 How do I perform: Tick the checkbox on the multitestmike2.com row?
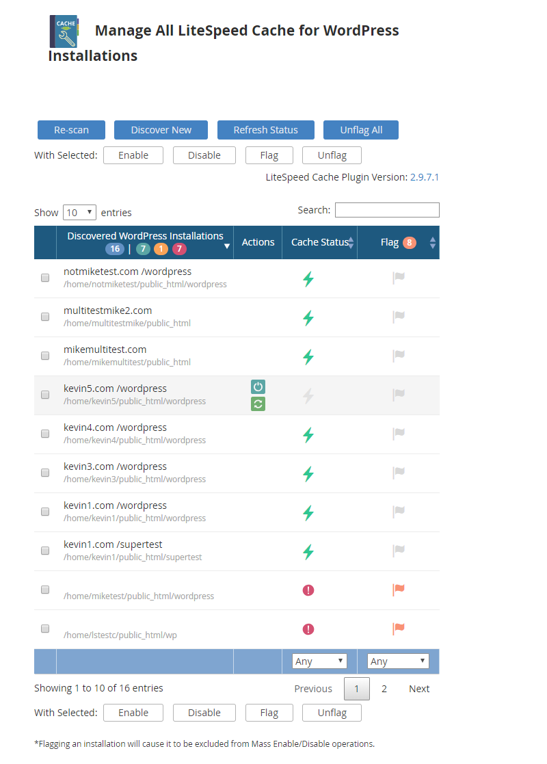[44, 316]
